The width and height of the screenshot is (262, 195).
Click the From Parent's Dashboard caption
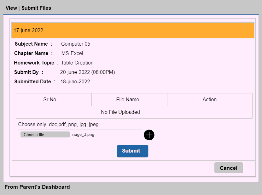pos(37,187)
